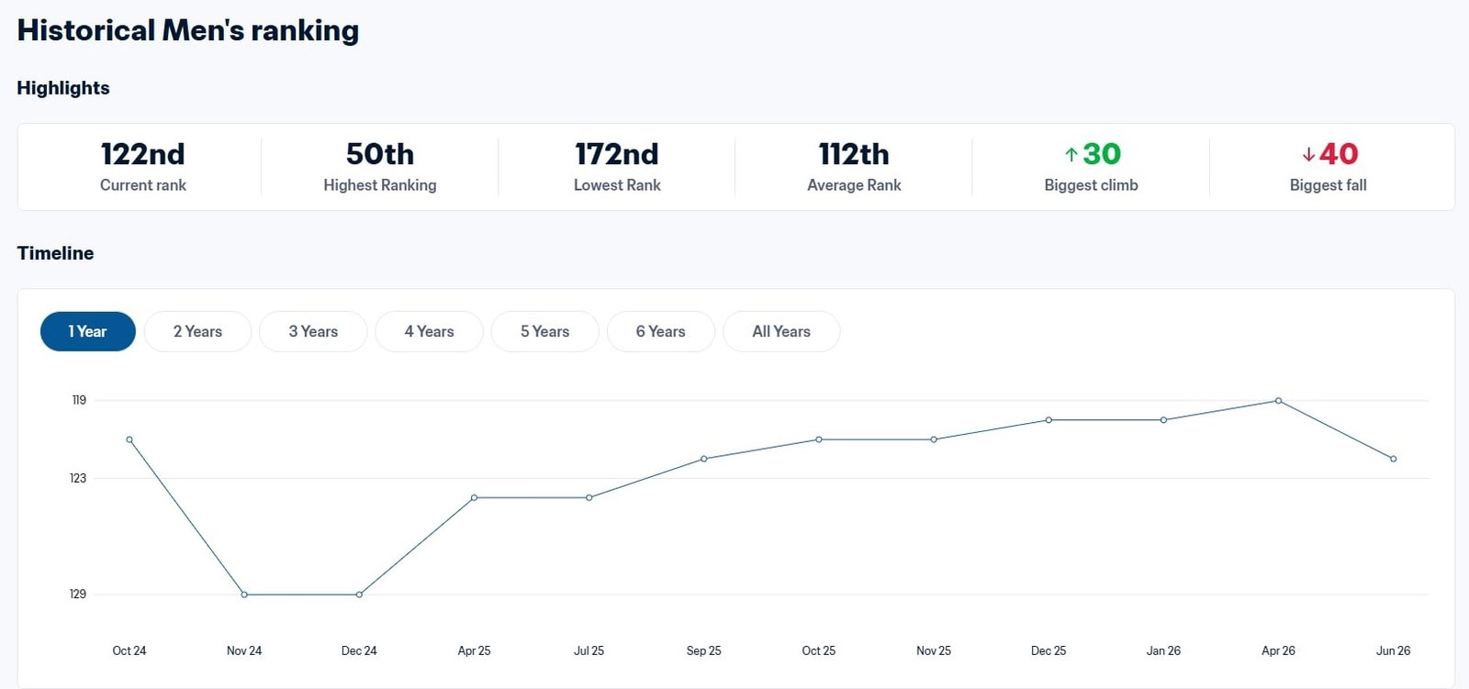Image resolution: width=1469 pixels, height=689 pixels.
Task: Click the Average Rank label
Action: (x=854, y=185)
